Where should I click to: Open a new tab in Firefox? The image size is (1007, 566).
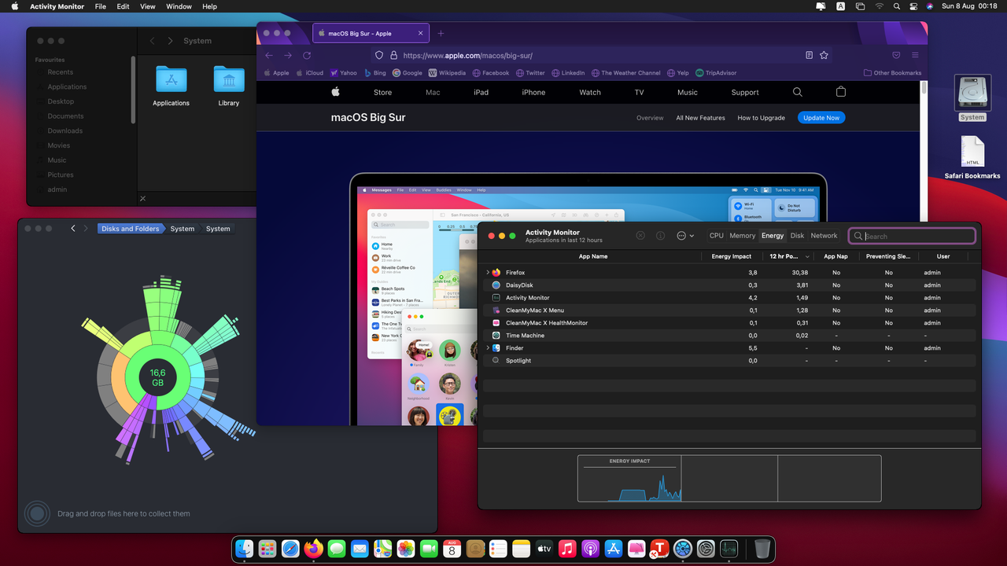click(x=441, y=34)
